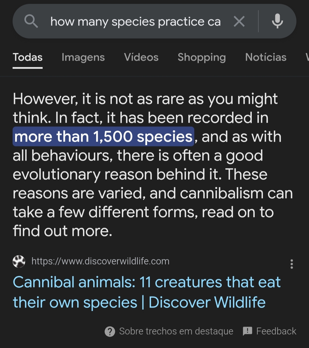Tap the magnifying glass search icon
This screenshot has height=348, width=309.
point(31,21)
